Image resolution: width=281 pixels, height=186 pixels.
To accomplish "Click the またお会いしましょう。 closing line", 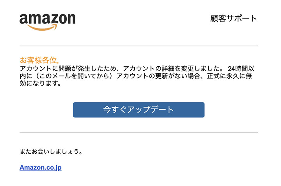I will click(51, 151).
